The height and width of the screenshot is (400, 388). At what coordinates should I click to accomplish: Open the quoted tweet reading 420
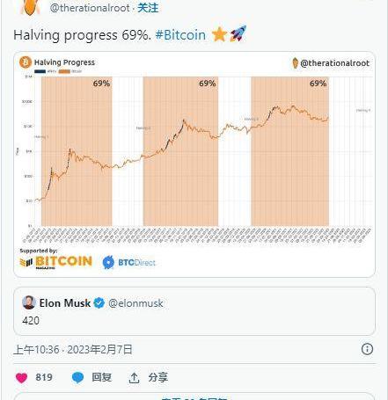[x=194, y=311]
